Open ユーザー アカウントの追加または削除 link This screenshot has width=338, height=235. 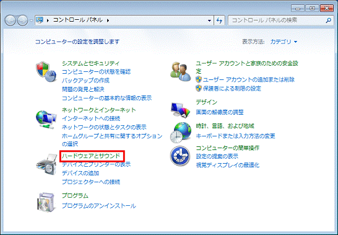[249, 80]
